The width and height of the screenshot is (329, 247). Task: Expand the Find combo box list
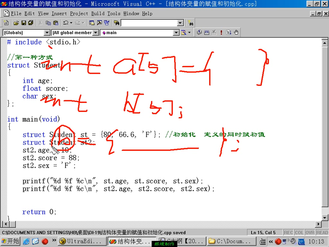(180, 23)
